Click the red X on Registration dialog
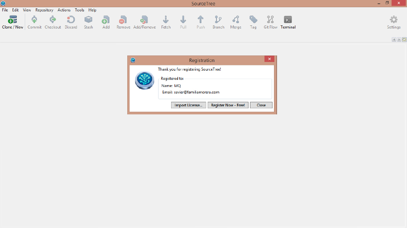Screen dimensions: 407x228 [269, 59]
